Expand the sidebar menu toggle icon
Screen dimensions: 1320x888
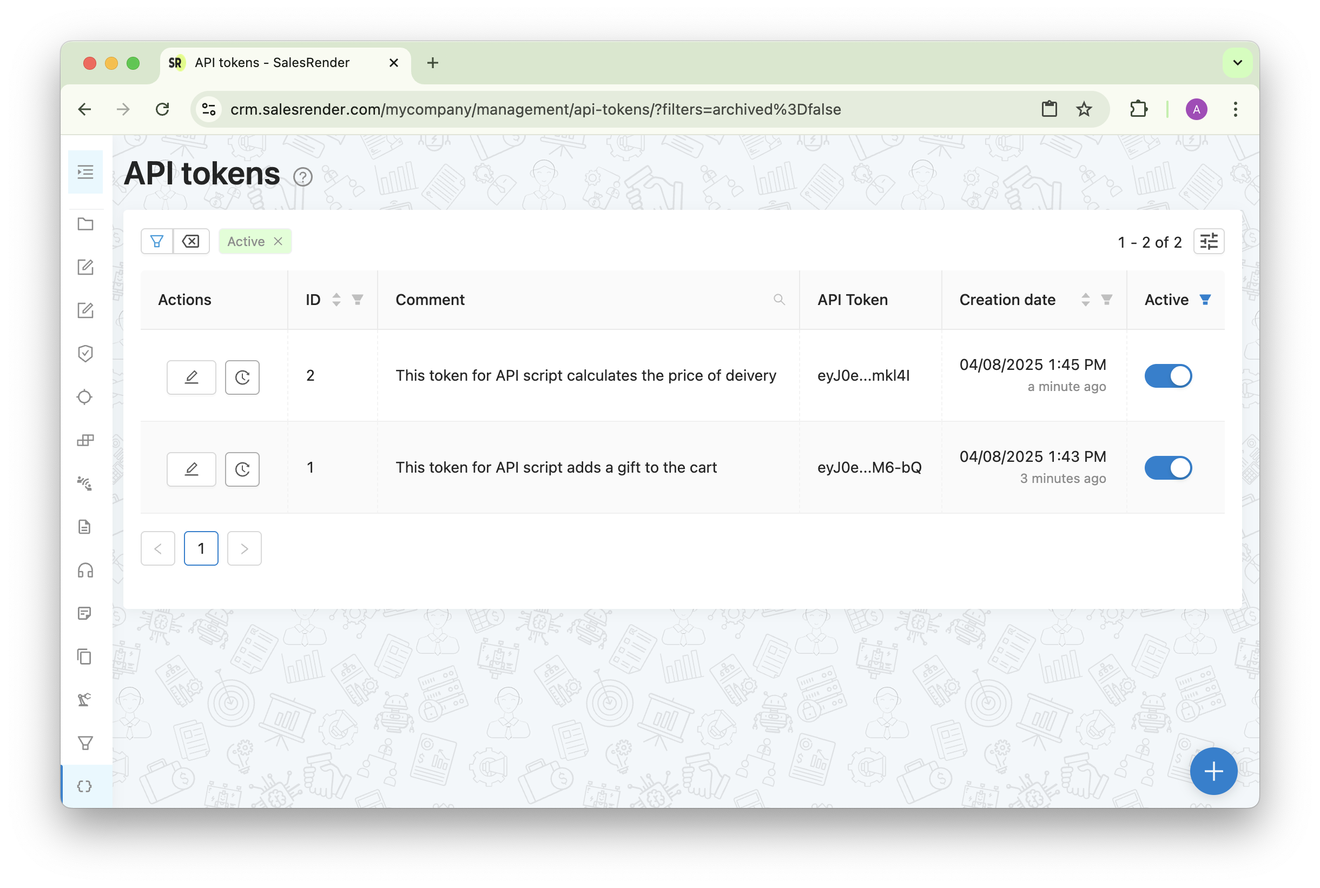click(x=85, y=171)
